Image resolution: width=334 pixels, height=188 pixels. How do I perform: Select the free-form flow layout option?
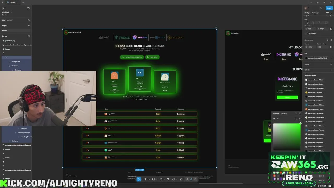click(308, 22)
